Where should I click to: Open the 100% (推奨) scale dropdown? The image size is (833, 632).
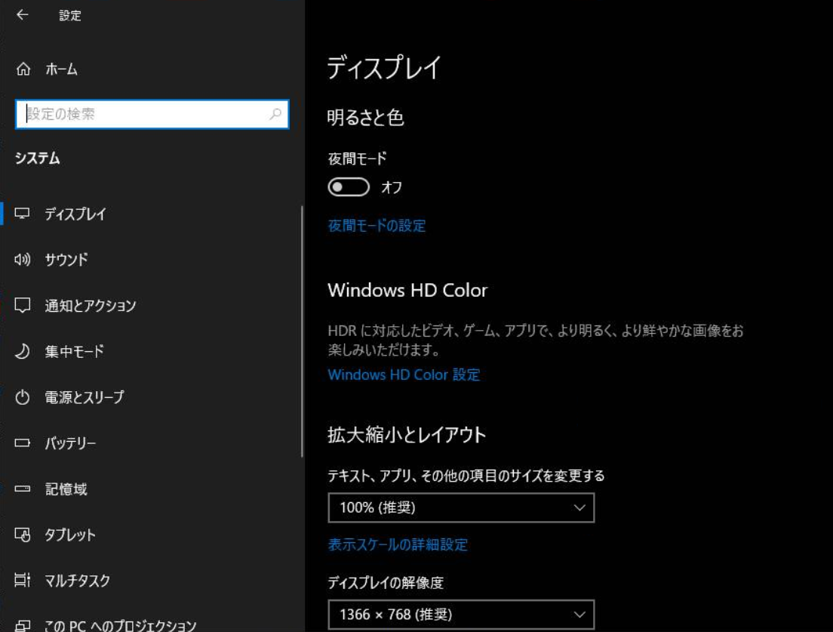pyautogui.click(x=461, y=507)
